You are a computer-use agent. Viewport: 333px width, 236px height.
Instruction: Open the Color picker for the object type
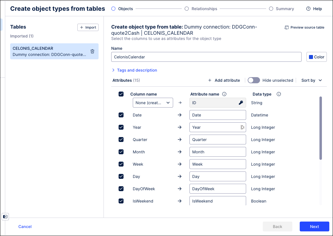click(316, 57)
